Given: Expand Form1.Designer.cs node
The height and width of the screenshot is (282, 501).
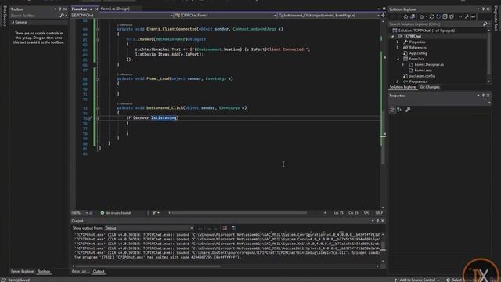Looking at the screenshot, I should coord(403,64).
